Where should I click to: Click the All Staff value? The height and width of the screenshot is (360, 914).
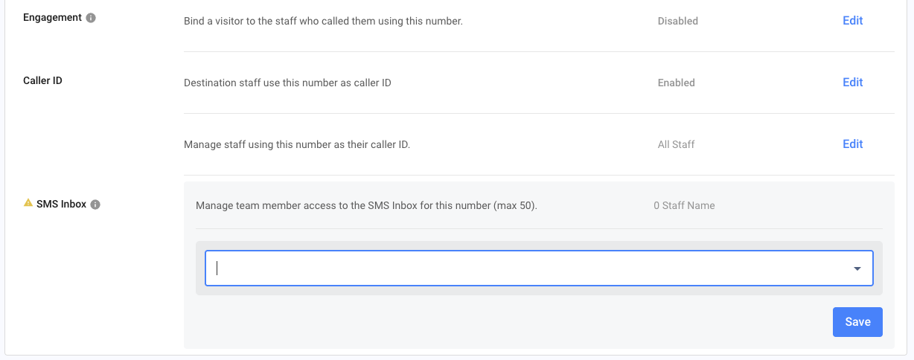tap(677, 144)
